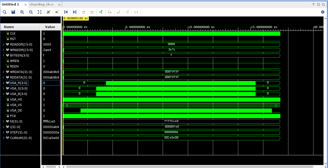Screen dimensions: 328x168
Task: Expand the VGA_G[3:0] bus
Action: click(3, 88)
